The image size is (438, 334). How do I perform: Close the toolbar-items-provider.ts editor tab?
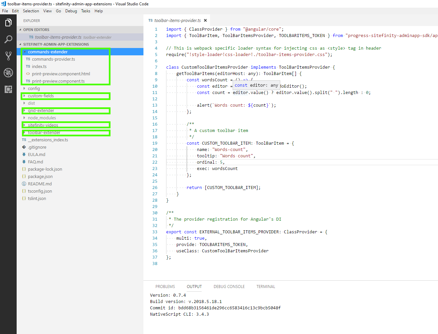pyautogui.click(x=205, y=20)
